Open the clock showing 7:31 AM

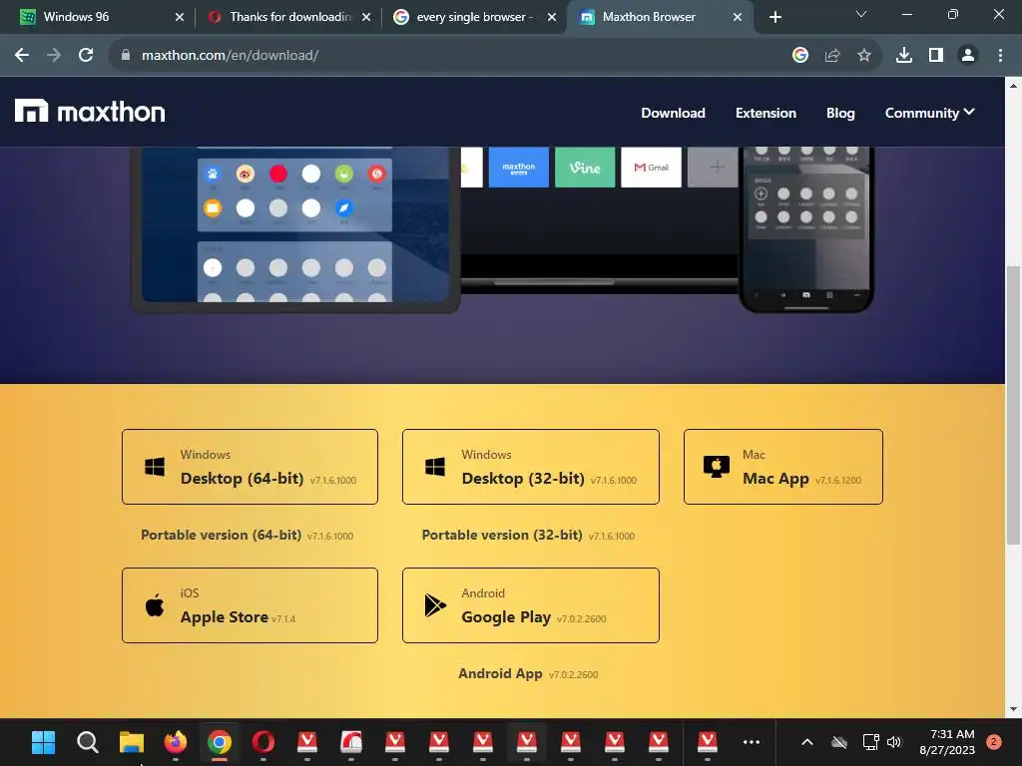[x=948, y=742]
